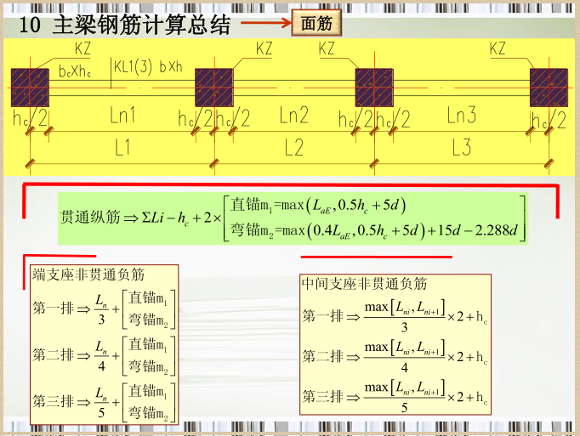Image resolution: width=580 pixels, height=436 pixels.
Task: Click the rightmost hatched KZ column block
Action: [549, 87]
